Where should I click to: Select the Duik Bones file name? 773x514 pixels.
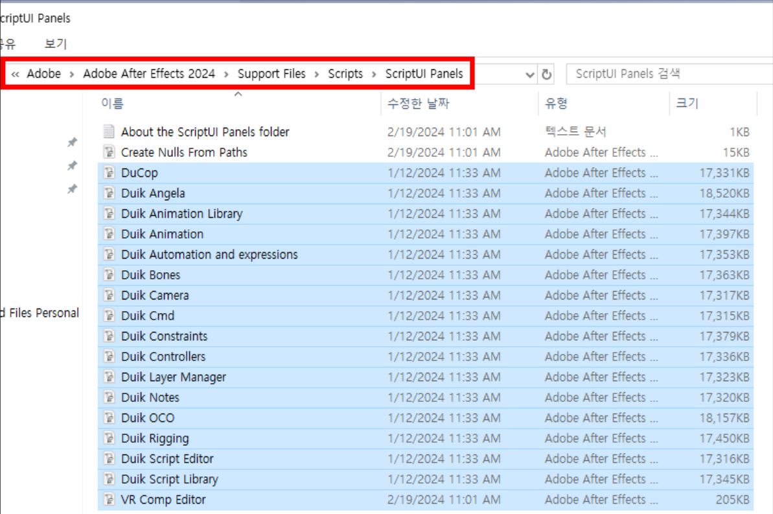[x=151, y=275]
